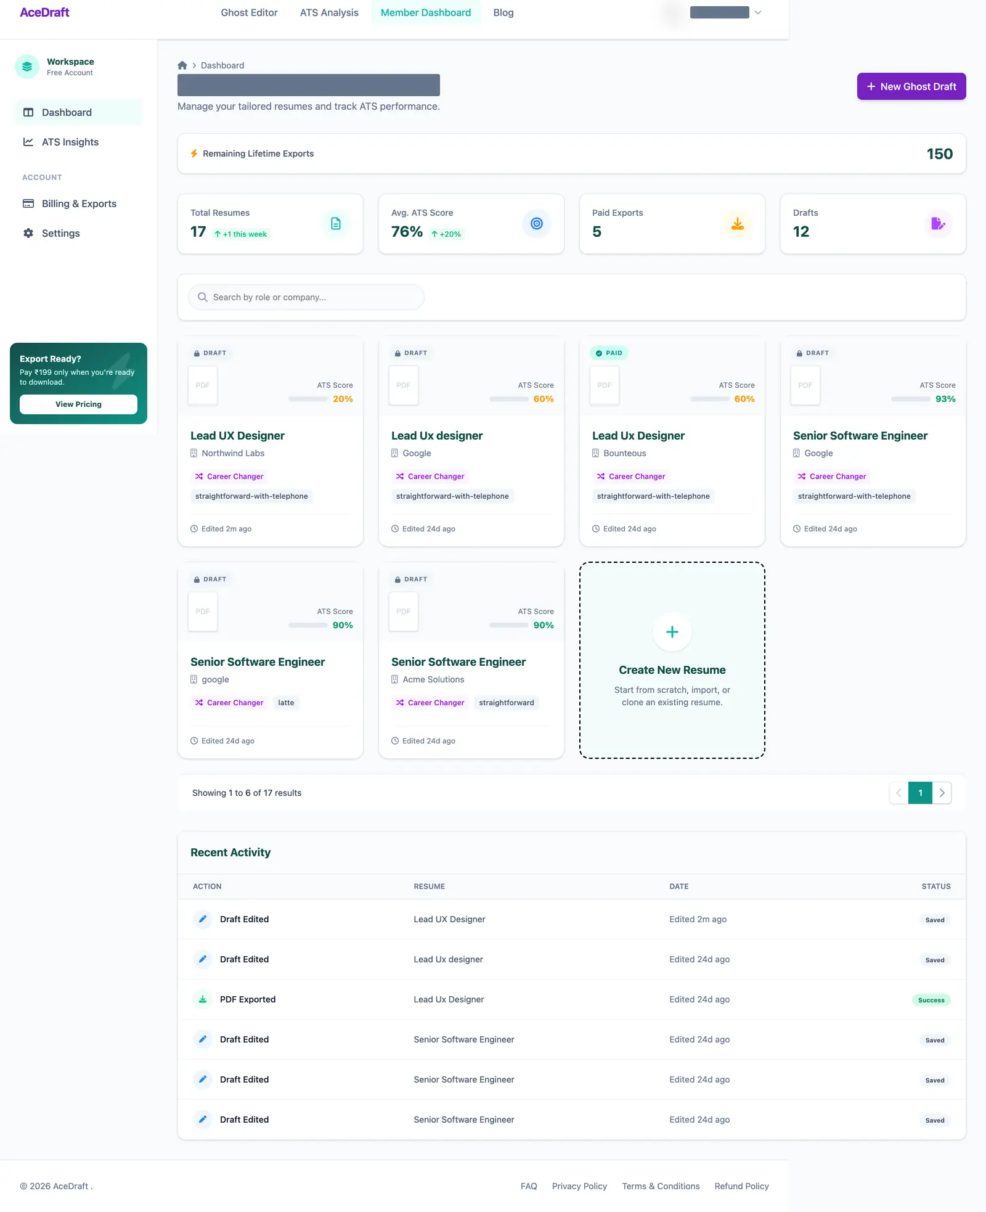Click the AceDraft logo
This screenshot has width=986, height=1212.
coord(44,12)
